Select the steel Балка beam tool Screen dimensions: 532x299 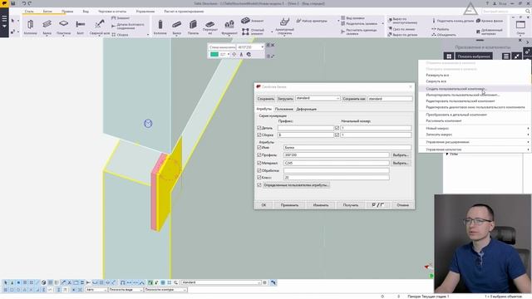tap(47, 27)
